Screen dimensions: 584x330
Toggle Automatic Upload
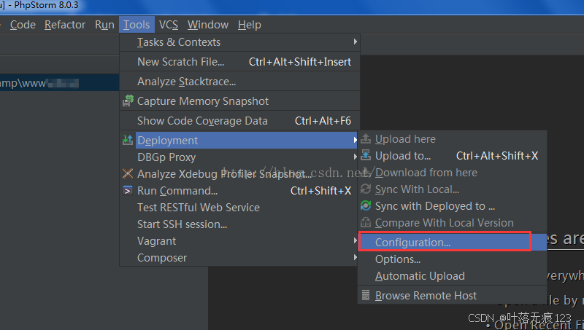(452, 276)
